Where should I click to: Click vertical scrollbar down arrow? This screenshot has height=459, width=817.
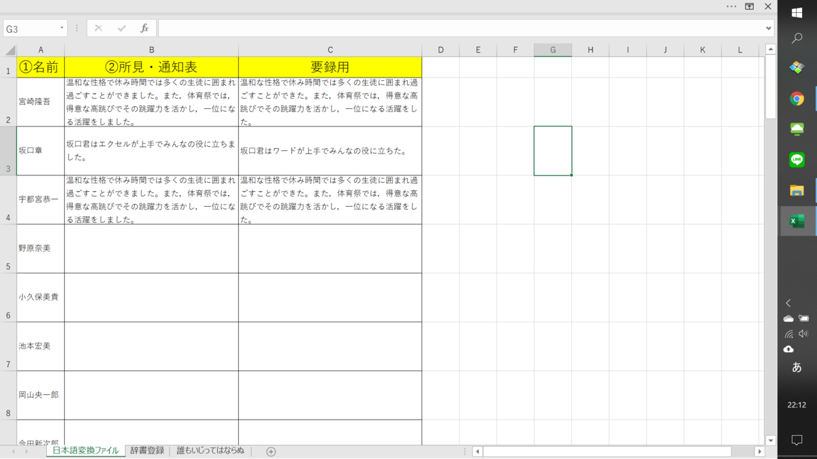(771, 441)
